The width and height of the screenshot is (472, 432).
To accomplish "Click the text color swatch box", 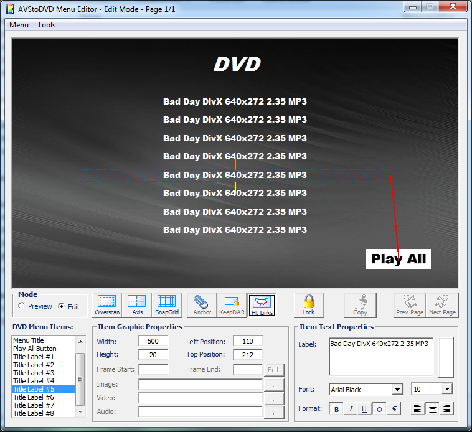I will (446, 357).
